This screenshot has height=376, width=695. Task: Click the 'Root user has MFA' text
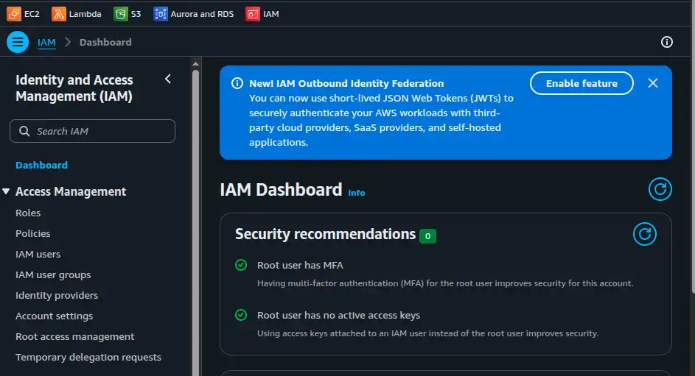[x=300, y=266]
